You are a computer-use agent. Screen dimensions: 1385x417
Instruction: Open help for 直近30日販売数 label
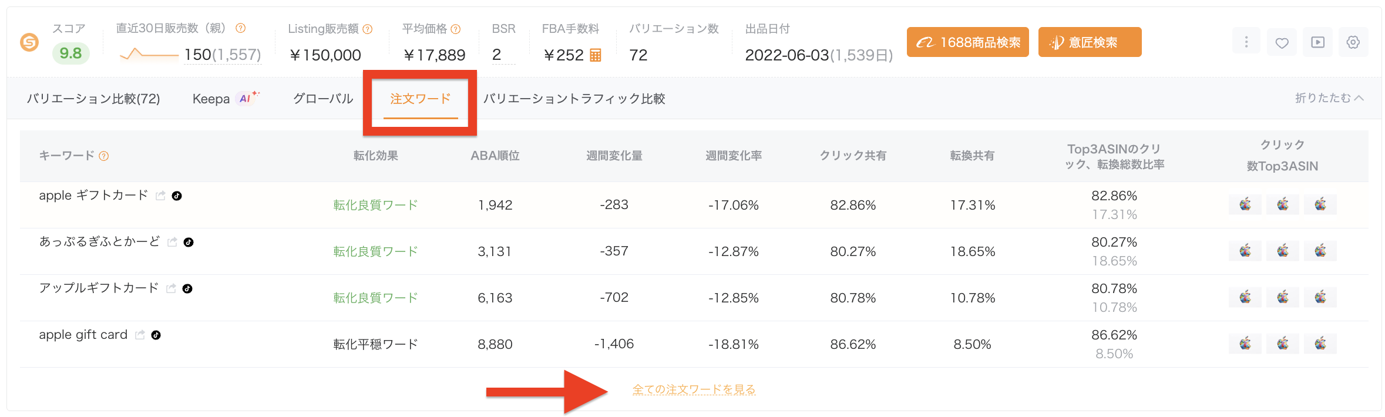pyautogui.click(x=241, y=28)
